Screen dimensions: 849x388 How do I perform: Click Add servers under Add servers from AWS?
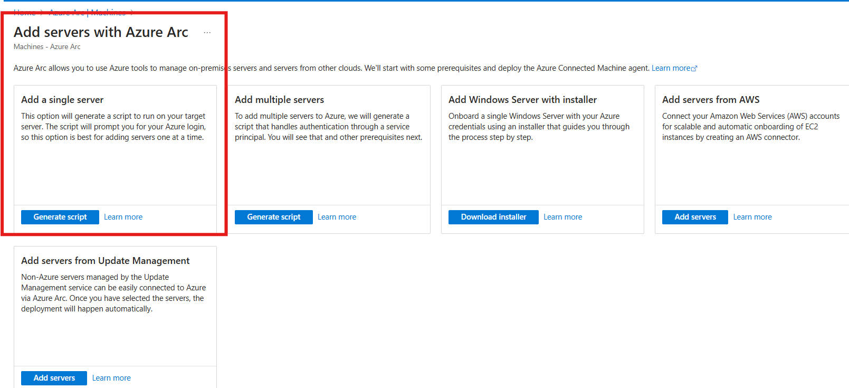695,217
